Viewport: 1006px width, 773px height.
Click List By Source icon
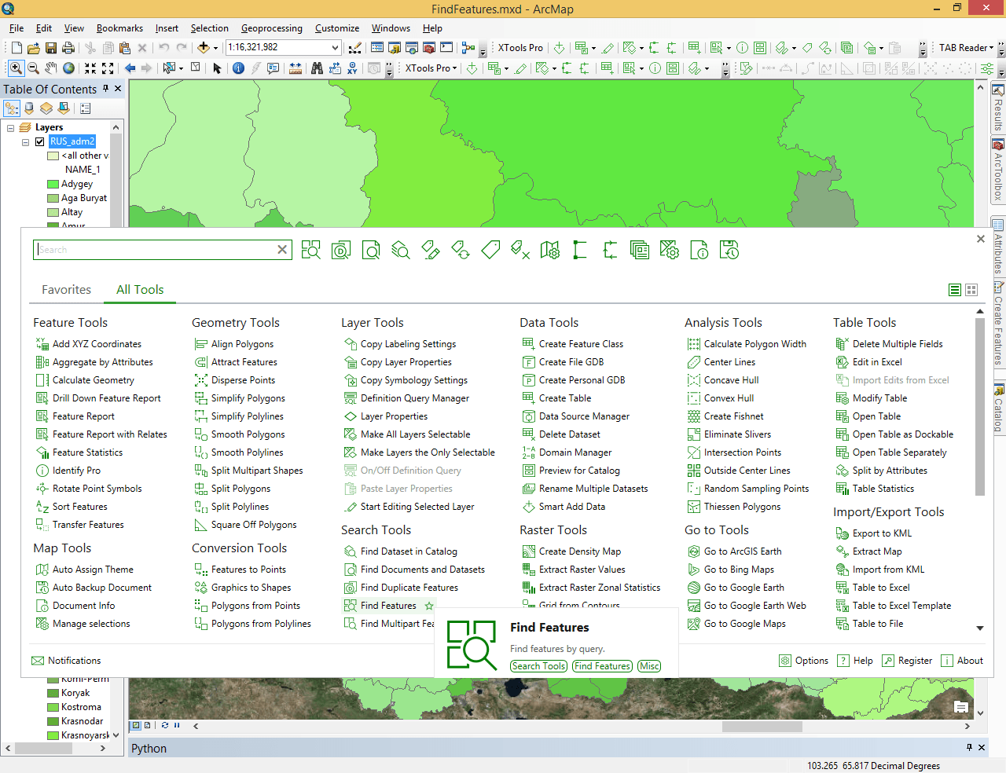tap(29, 108)
